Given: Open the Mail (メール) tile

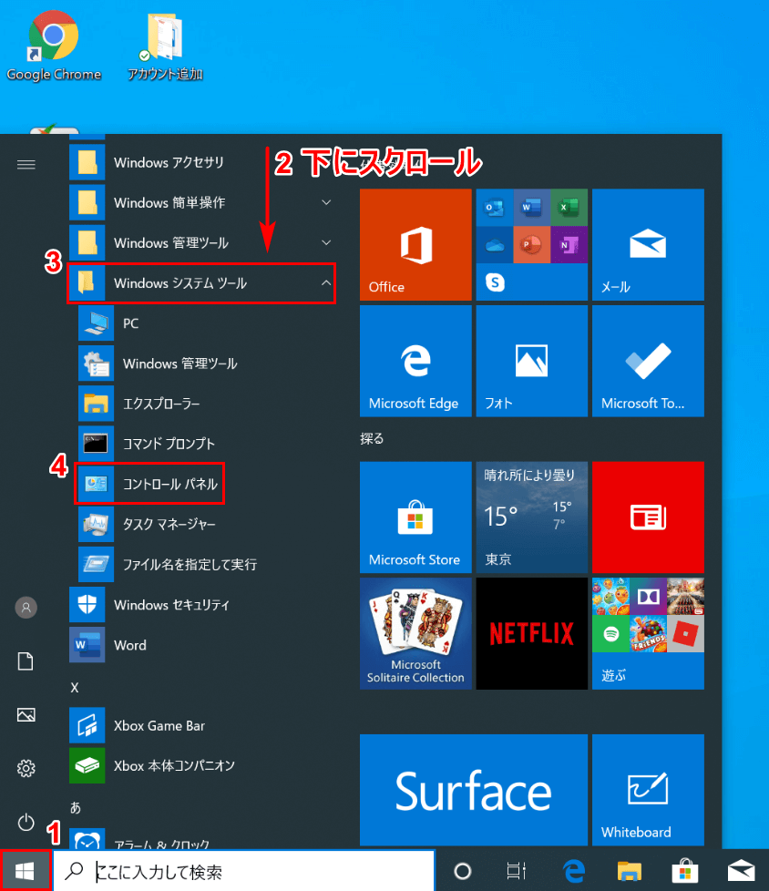Looking at the screenshot, I should (x=648, y=244).
